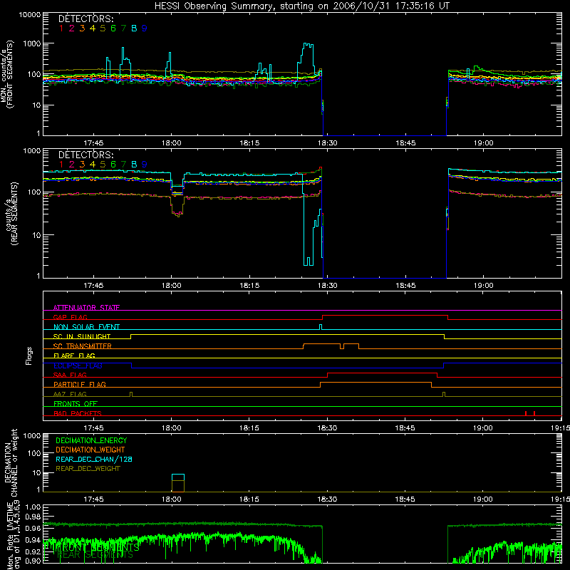Click the DECIMATION_ENERGY legend entry
Viewport: 570px width, 570px height.
(x=91, y=440)
